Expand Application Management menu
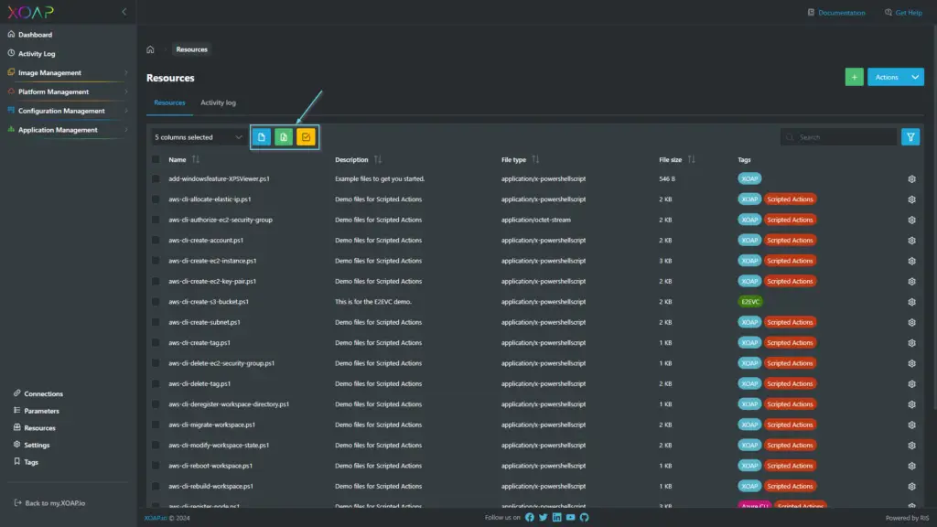This screenshot has width=937, height=527. click(68, 130)
